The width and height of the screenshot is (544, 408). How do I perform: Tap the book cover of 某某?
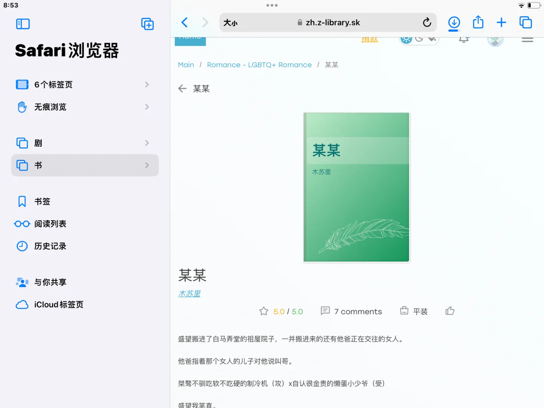356,186
